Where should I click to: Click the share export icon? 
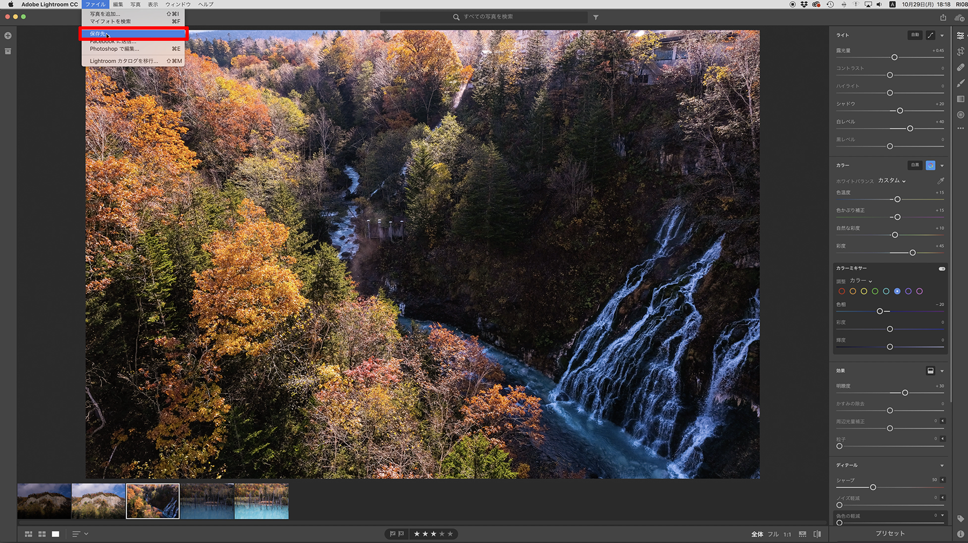tap(943, 17)
